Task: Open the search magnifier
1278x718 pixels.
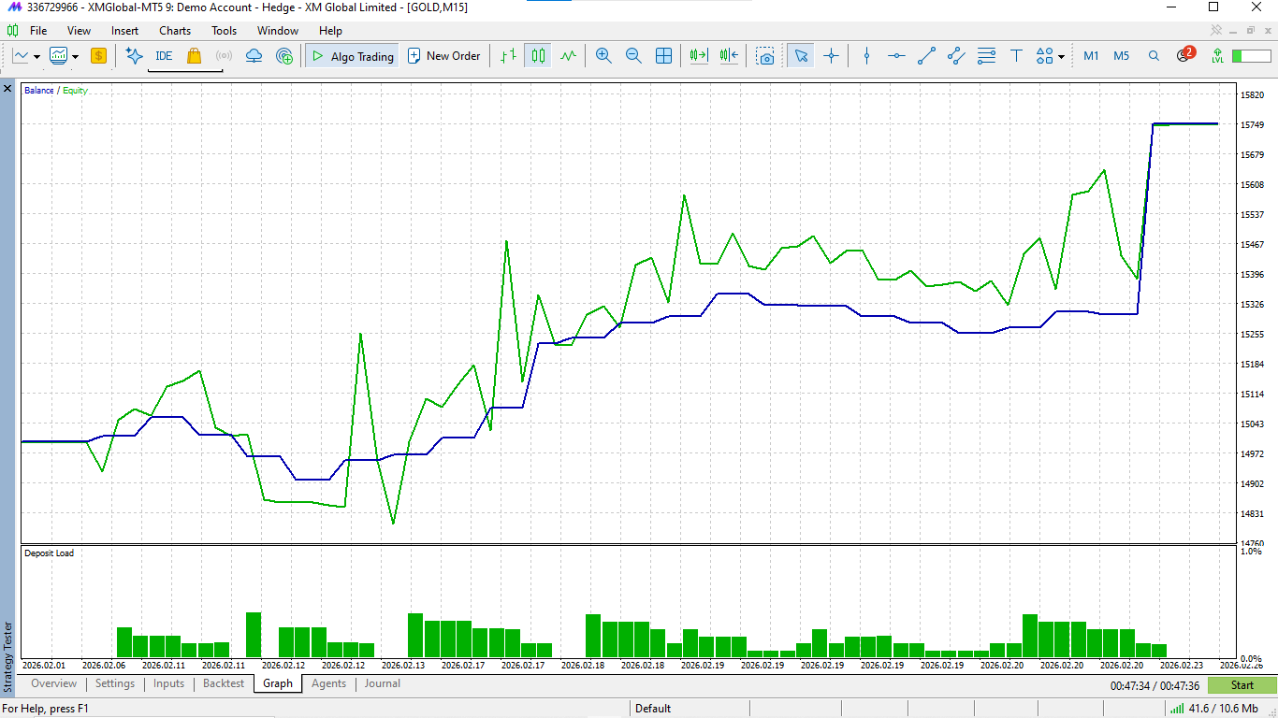Action: [x=1154, y=56]
